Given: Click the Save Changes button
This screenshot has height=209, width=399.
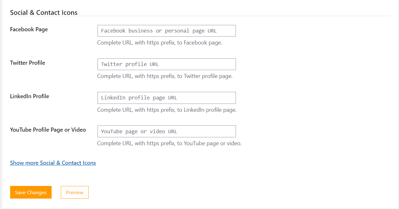Looking at the screenshot, I should [31, 192].
